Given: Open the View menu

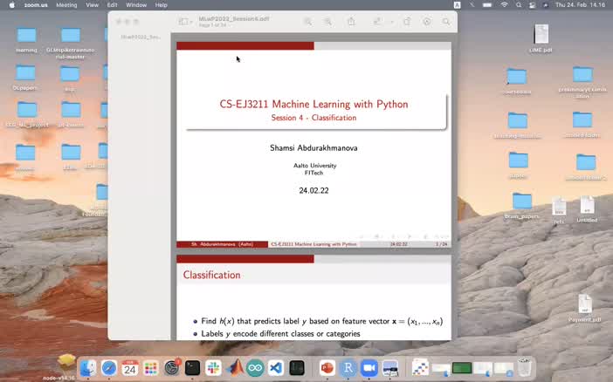Looking at the screenshot, I should click(x=92, y=4).
